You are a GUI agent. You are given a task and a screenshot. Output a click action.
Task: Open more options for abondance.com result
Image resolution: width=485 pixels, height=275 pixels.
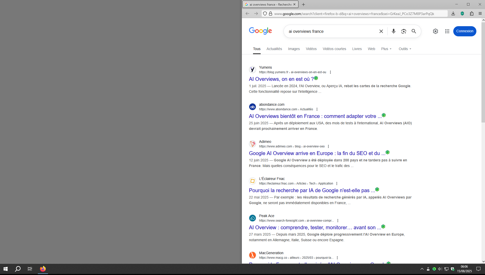[x=317, y=109]
